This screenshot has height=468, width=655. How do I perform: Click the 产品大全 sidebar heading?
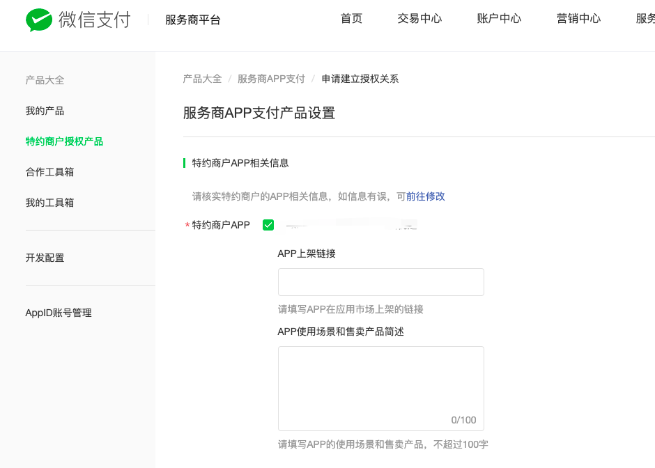click(45, 80)
